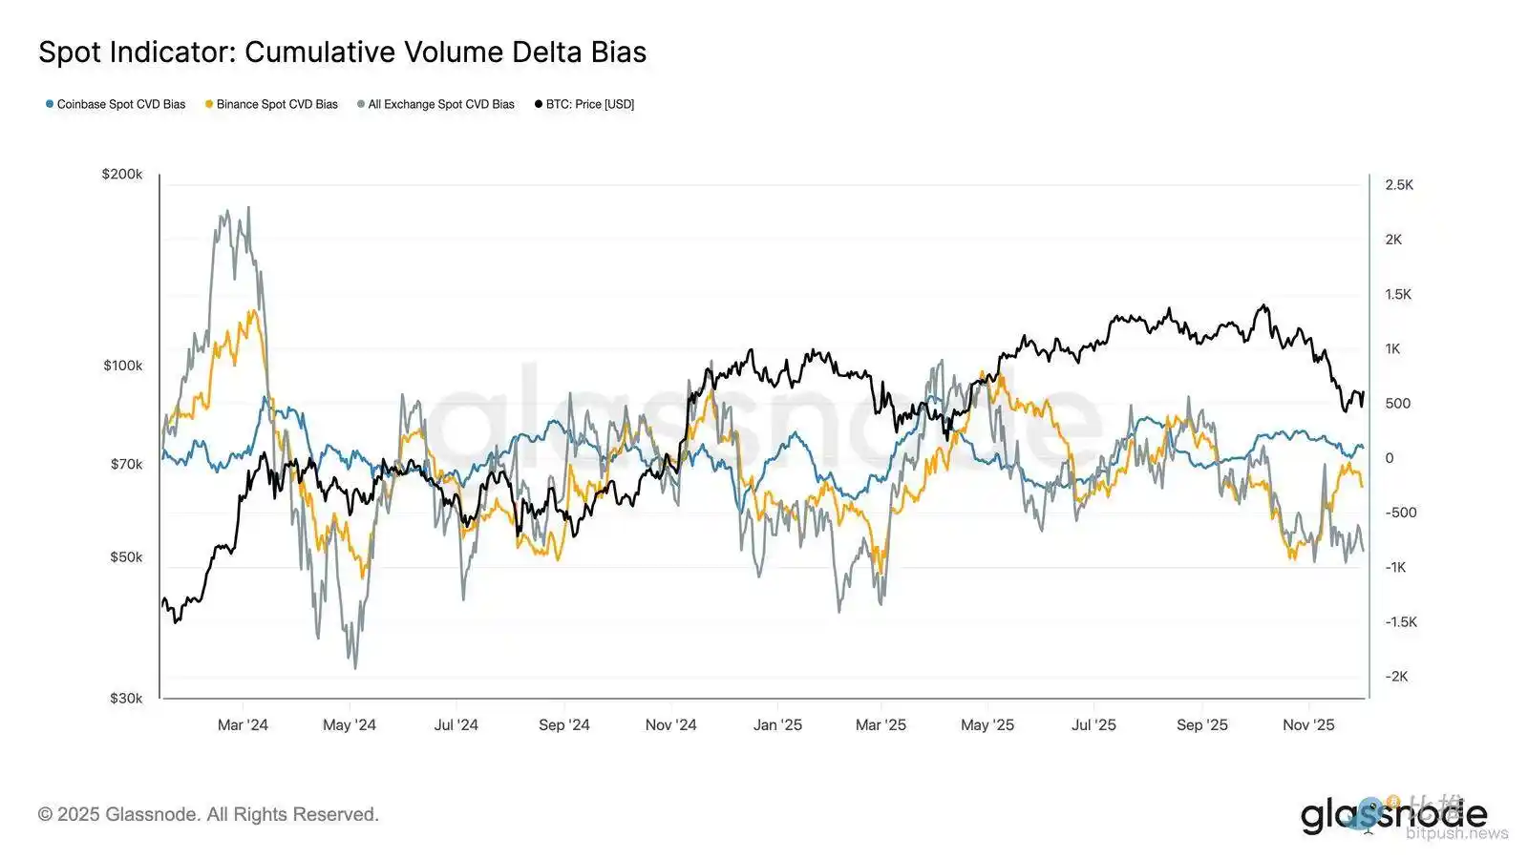
Task: Click the blue Coinbase Spot CVD Bias legend dot
Action: click(50, 104)
